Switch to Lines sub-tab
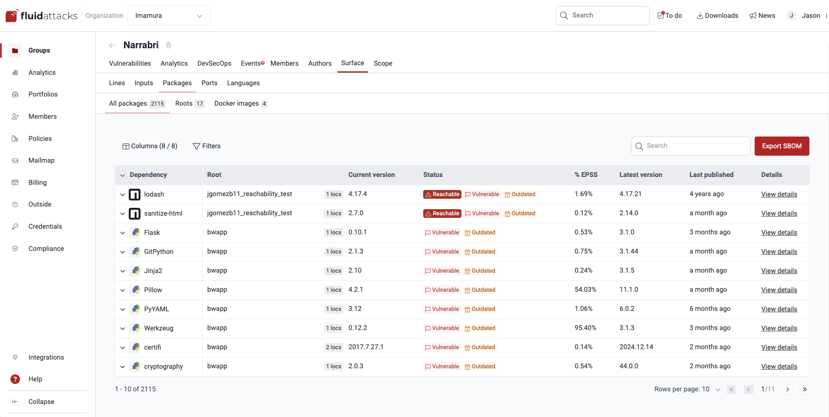The height and width of the screenshot is (417, 829). point(117,83)
